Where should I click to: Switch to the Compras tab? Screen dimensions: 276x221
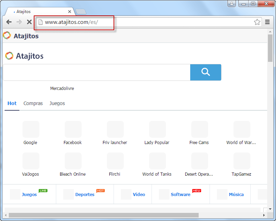pos(33,103)
